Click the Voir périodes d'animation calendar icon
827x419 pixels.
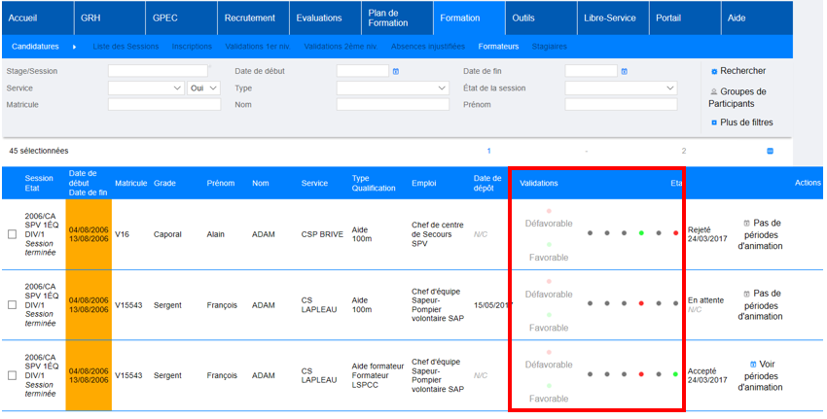click(754, 364)
